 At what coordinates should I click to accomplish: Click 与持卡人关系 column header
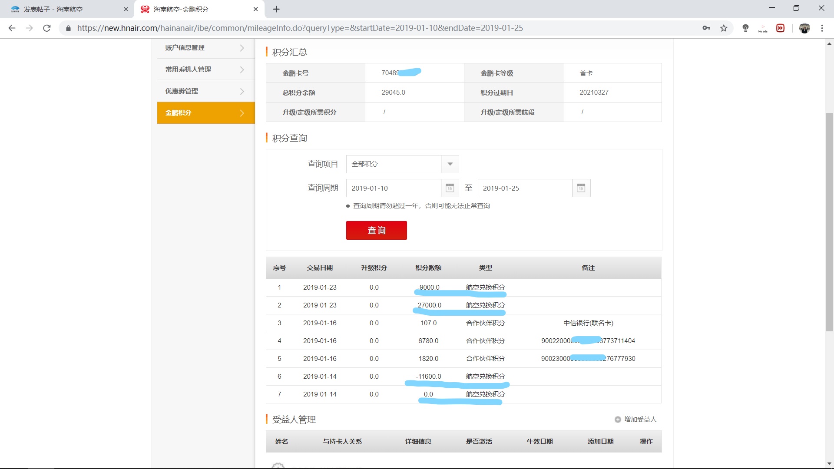[x=342, y=442]
